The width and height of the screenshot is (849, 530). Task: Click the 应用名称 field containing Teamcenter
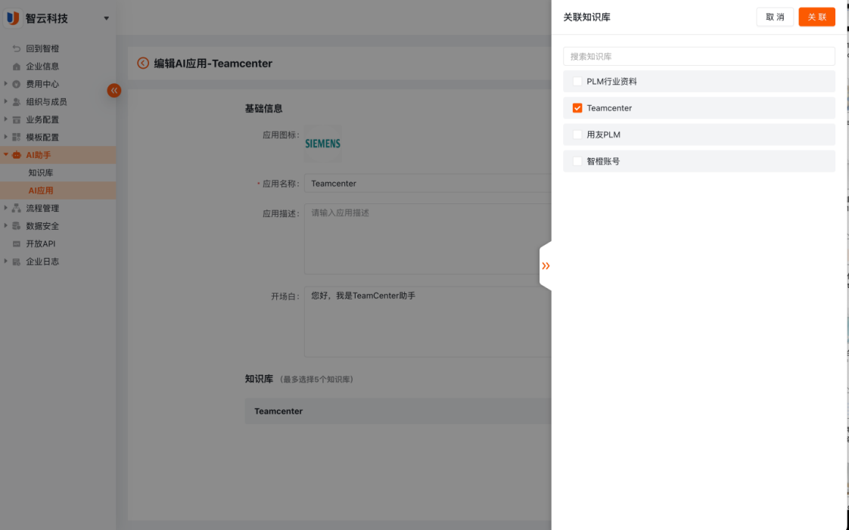click(428, 183)
